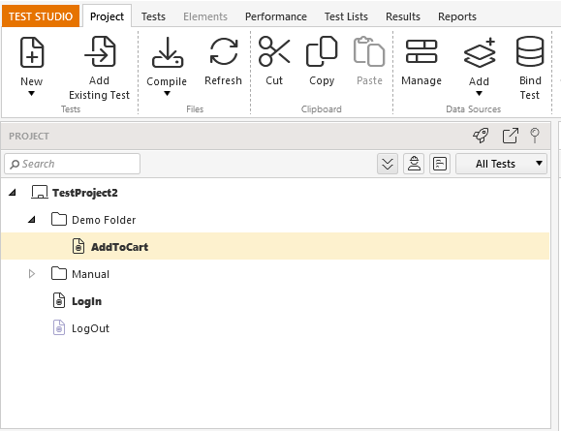Open Manage data sources
Screen dimensions: 561x431
pyautogui.click(x=421, y=52)
